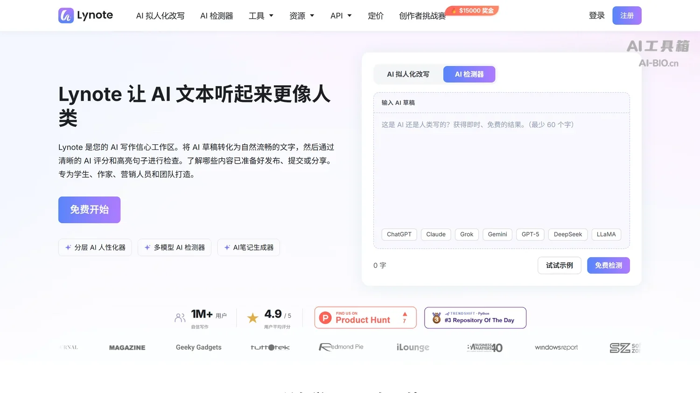Expand the 工具 dropdown menu
The height and width of the screenshot is (393, 700).
coord(261,16)
